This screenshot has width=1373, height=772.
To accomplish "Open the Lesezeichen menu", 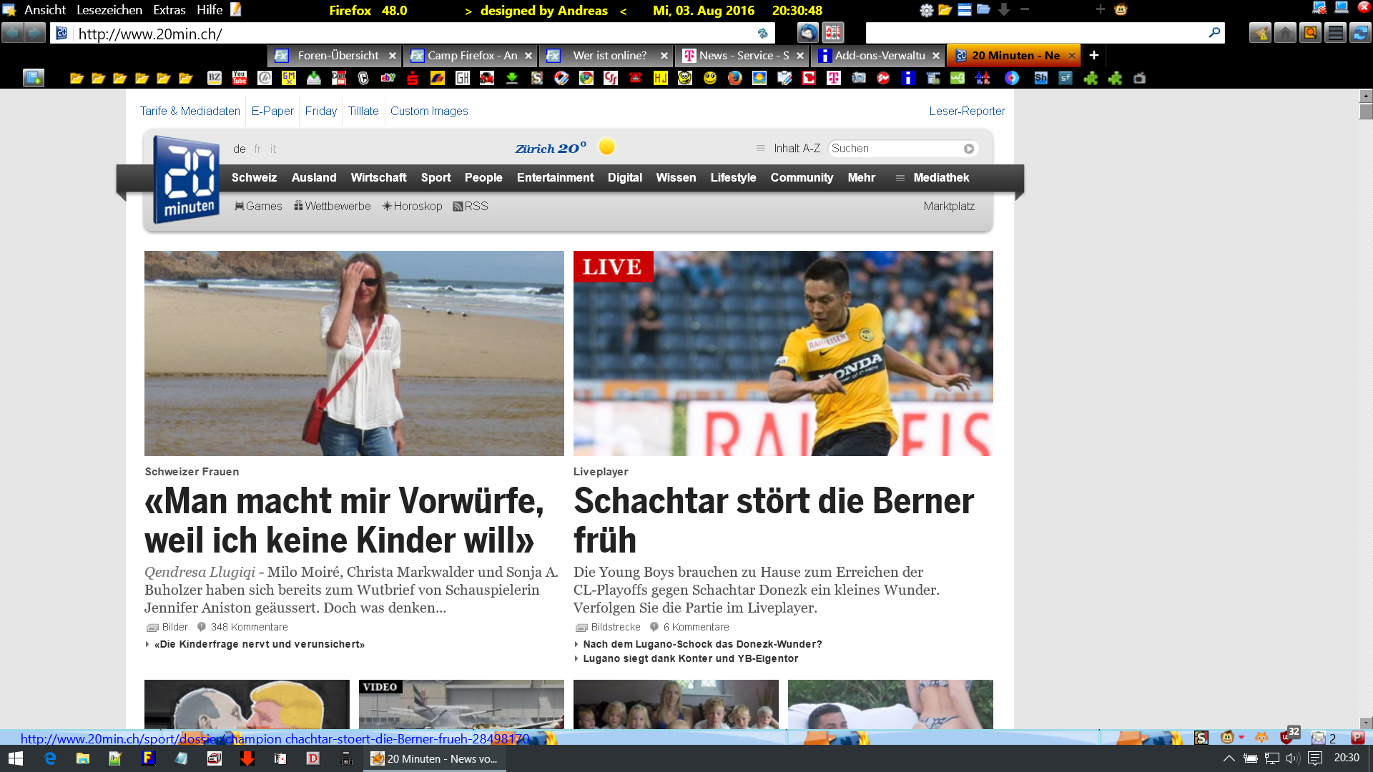I will click(109, 10).
